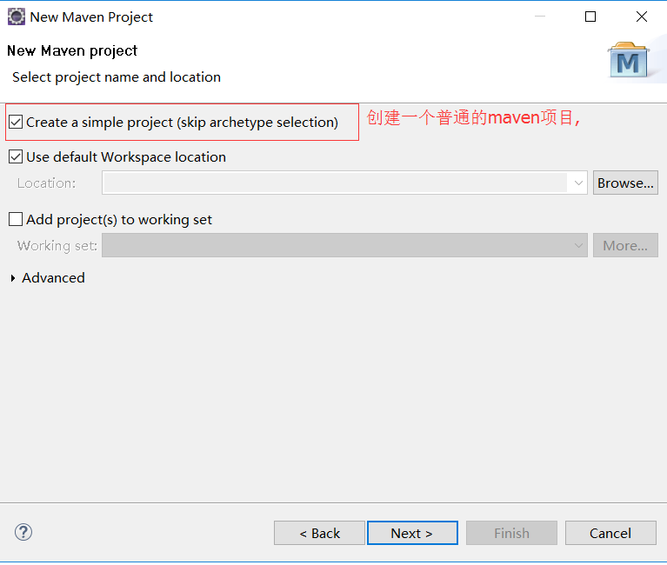This screenshot has height=565, width=667.
Task: Click the Maven M wizard banner icon
Action: click(x=628, y=60)
